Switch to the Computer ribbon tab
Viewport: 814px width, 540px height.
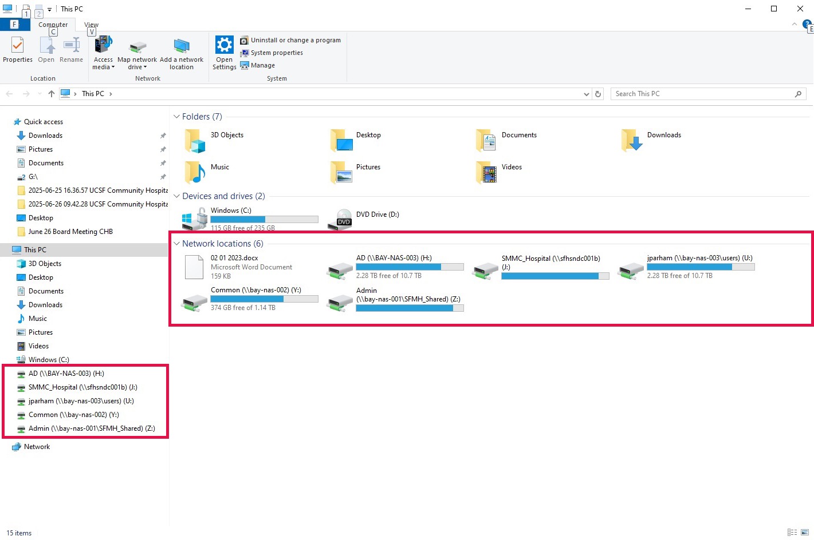click(x=53, y=25)
